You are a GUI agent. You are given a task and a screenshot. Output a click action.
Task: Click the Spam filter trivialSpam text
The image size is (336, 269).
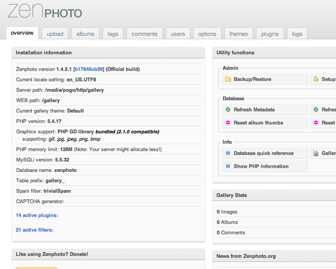click(x=43, y=191)
